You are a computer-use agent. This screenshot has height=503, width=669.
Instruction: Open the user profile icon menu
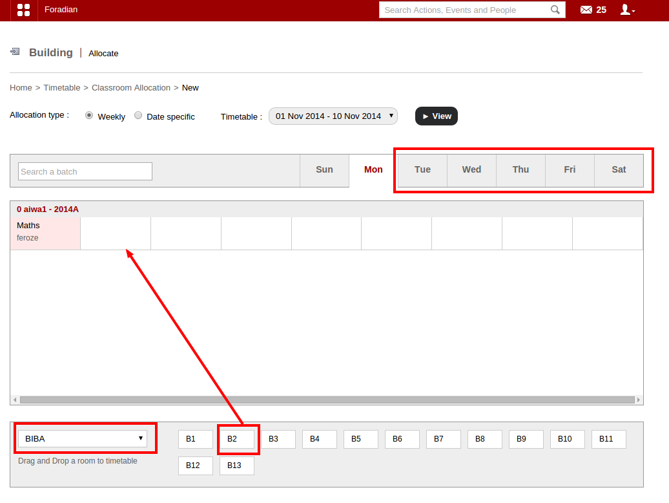[x=626, y=10]
